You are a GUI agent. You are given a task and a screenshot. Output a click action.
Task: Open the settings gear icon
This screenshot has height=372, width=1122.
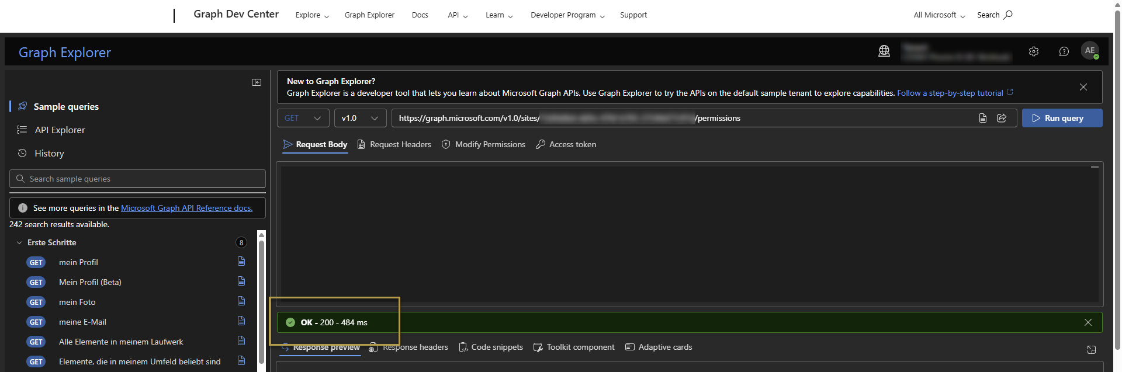click(1034, 51)
